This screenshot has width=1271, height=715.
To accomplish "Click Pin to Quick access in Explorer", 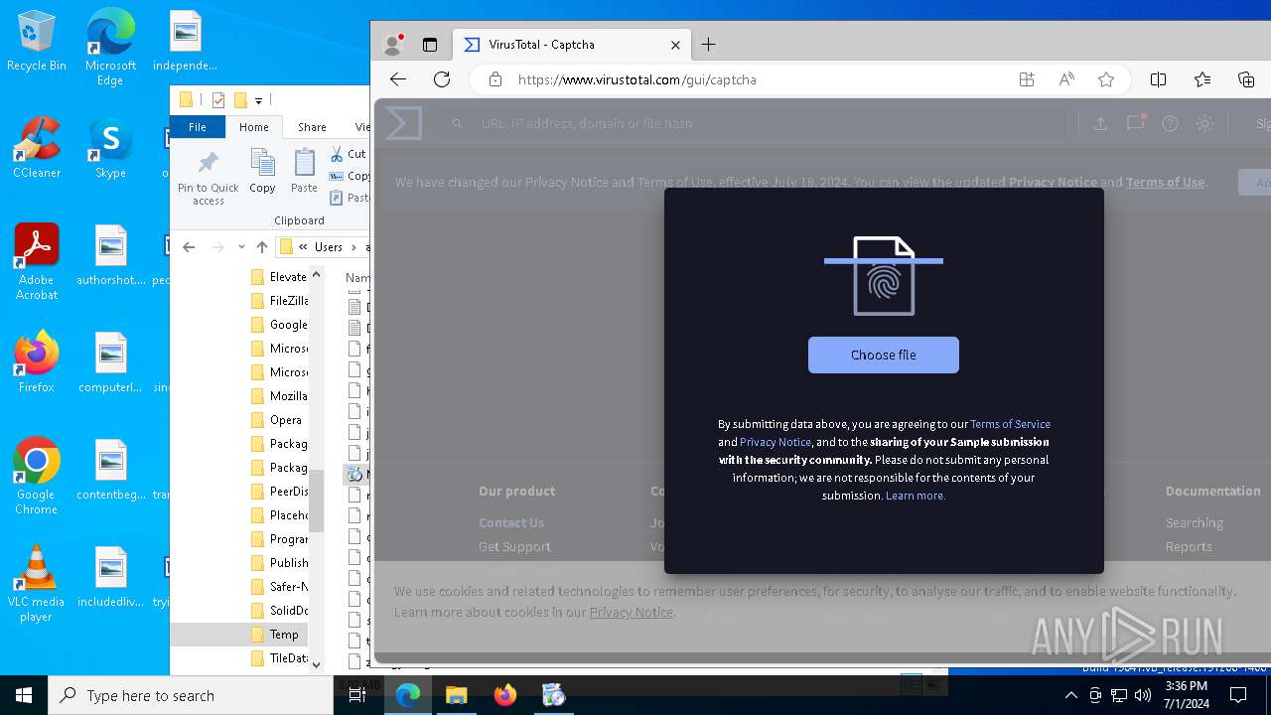I will point(209,179).
